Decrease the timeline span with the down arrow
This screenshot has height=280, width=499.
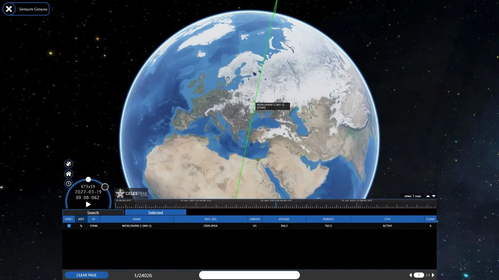tap(434, 196)
